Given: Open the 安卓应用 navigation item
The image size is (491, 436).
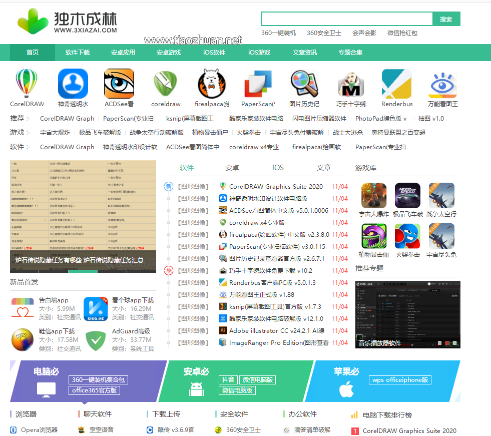Looking at the screenshot, I should 123,52.
